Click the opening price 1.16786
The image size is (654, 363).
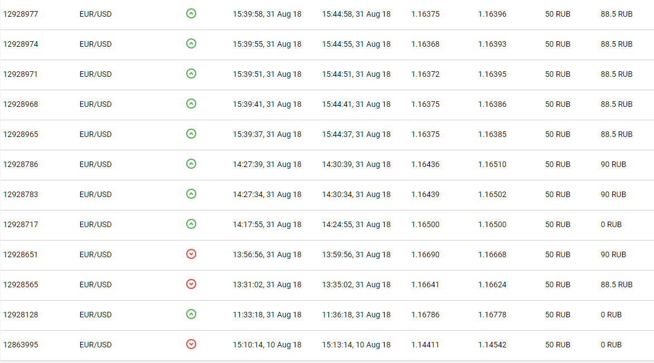425,315
